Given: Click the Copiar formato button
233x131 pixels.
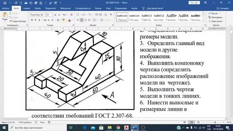Looking at the screenshot, I should pos(18,21).
